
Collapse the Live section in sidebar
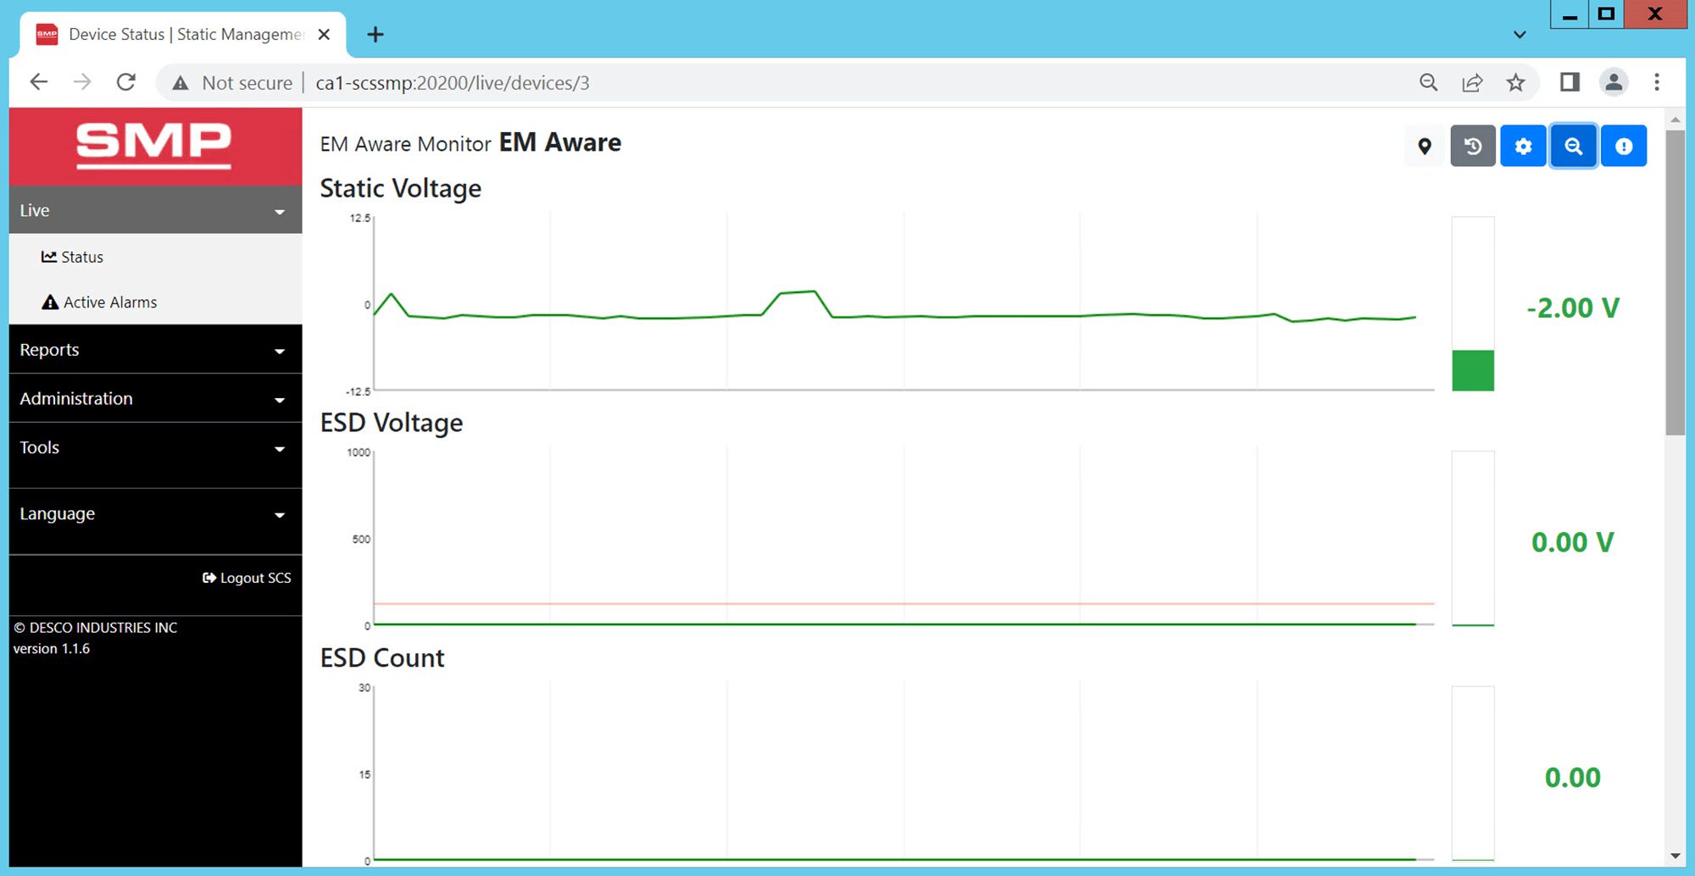pyautogui.click(x=280, y=210)
